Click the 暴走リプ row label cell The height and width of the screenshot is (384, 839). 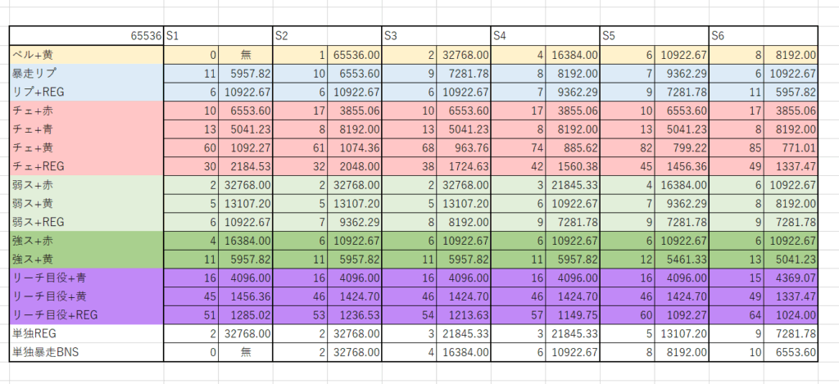tap(87, 72)
